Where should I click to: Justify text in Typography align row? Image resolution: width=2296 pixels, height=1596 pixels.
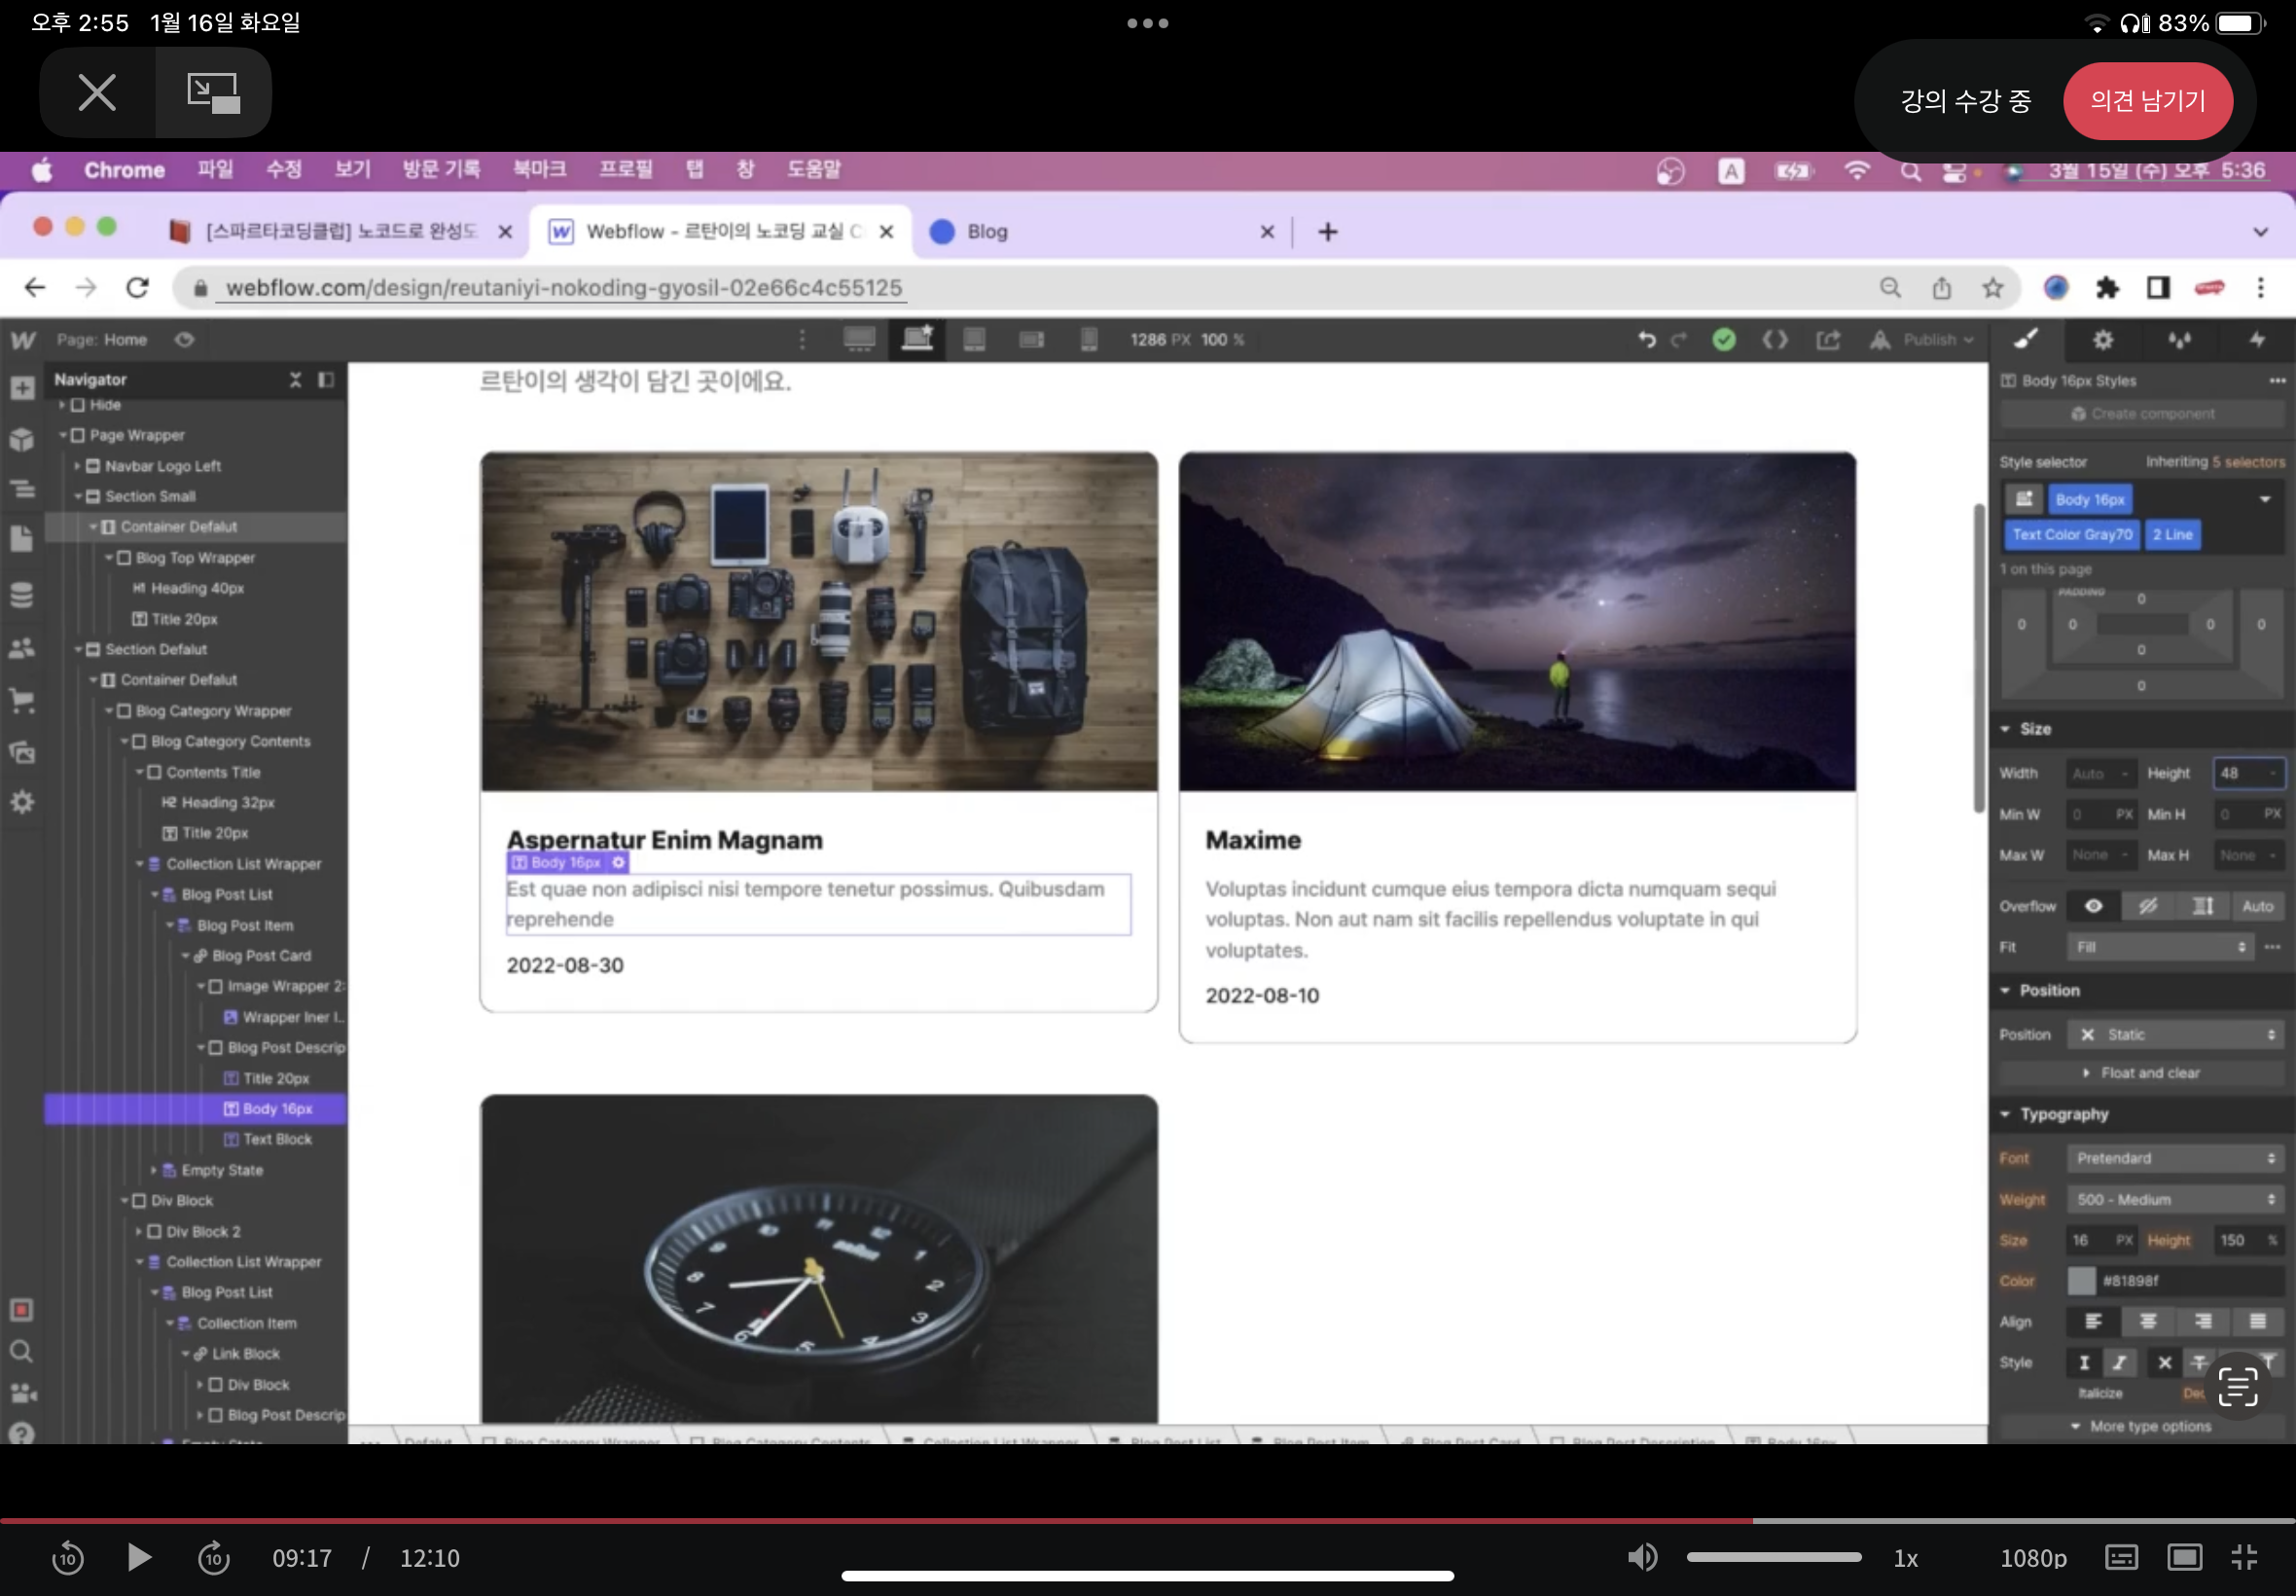point(2258,1322)
